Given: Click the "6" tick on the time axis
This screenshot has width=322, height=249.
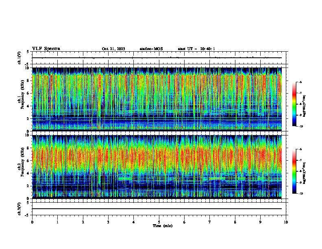Looking at the screenshot, I should [x=184, y=222].
